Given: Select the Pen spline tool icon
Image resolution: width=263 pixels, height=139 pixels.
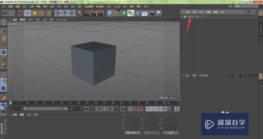Looking at the screenshot, I should (x=117, y=13).
